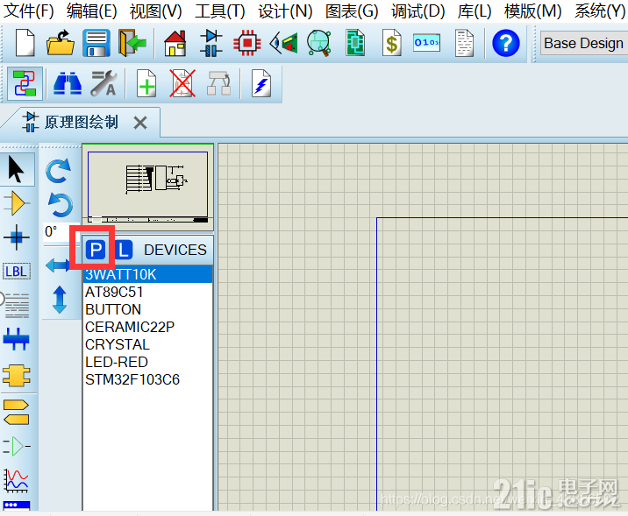Viewport: 628px width, 516px height.
Task: Open 调试(D) menu
Action: 418,11
